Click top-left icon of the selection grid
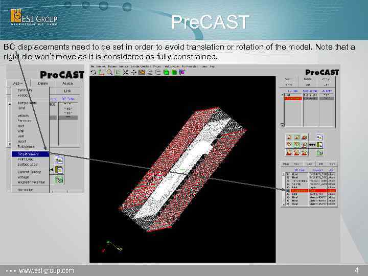 (x=289, y=137)
